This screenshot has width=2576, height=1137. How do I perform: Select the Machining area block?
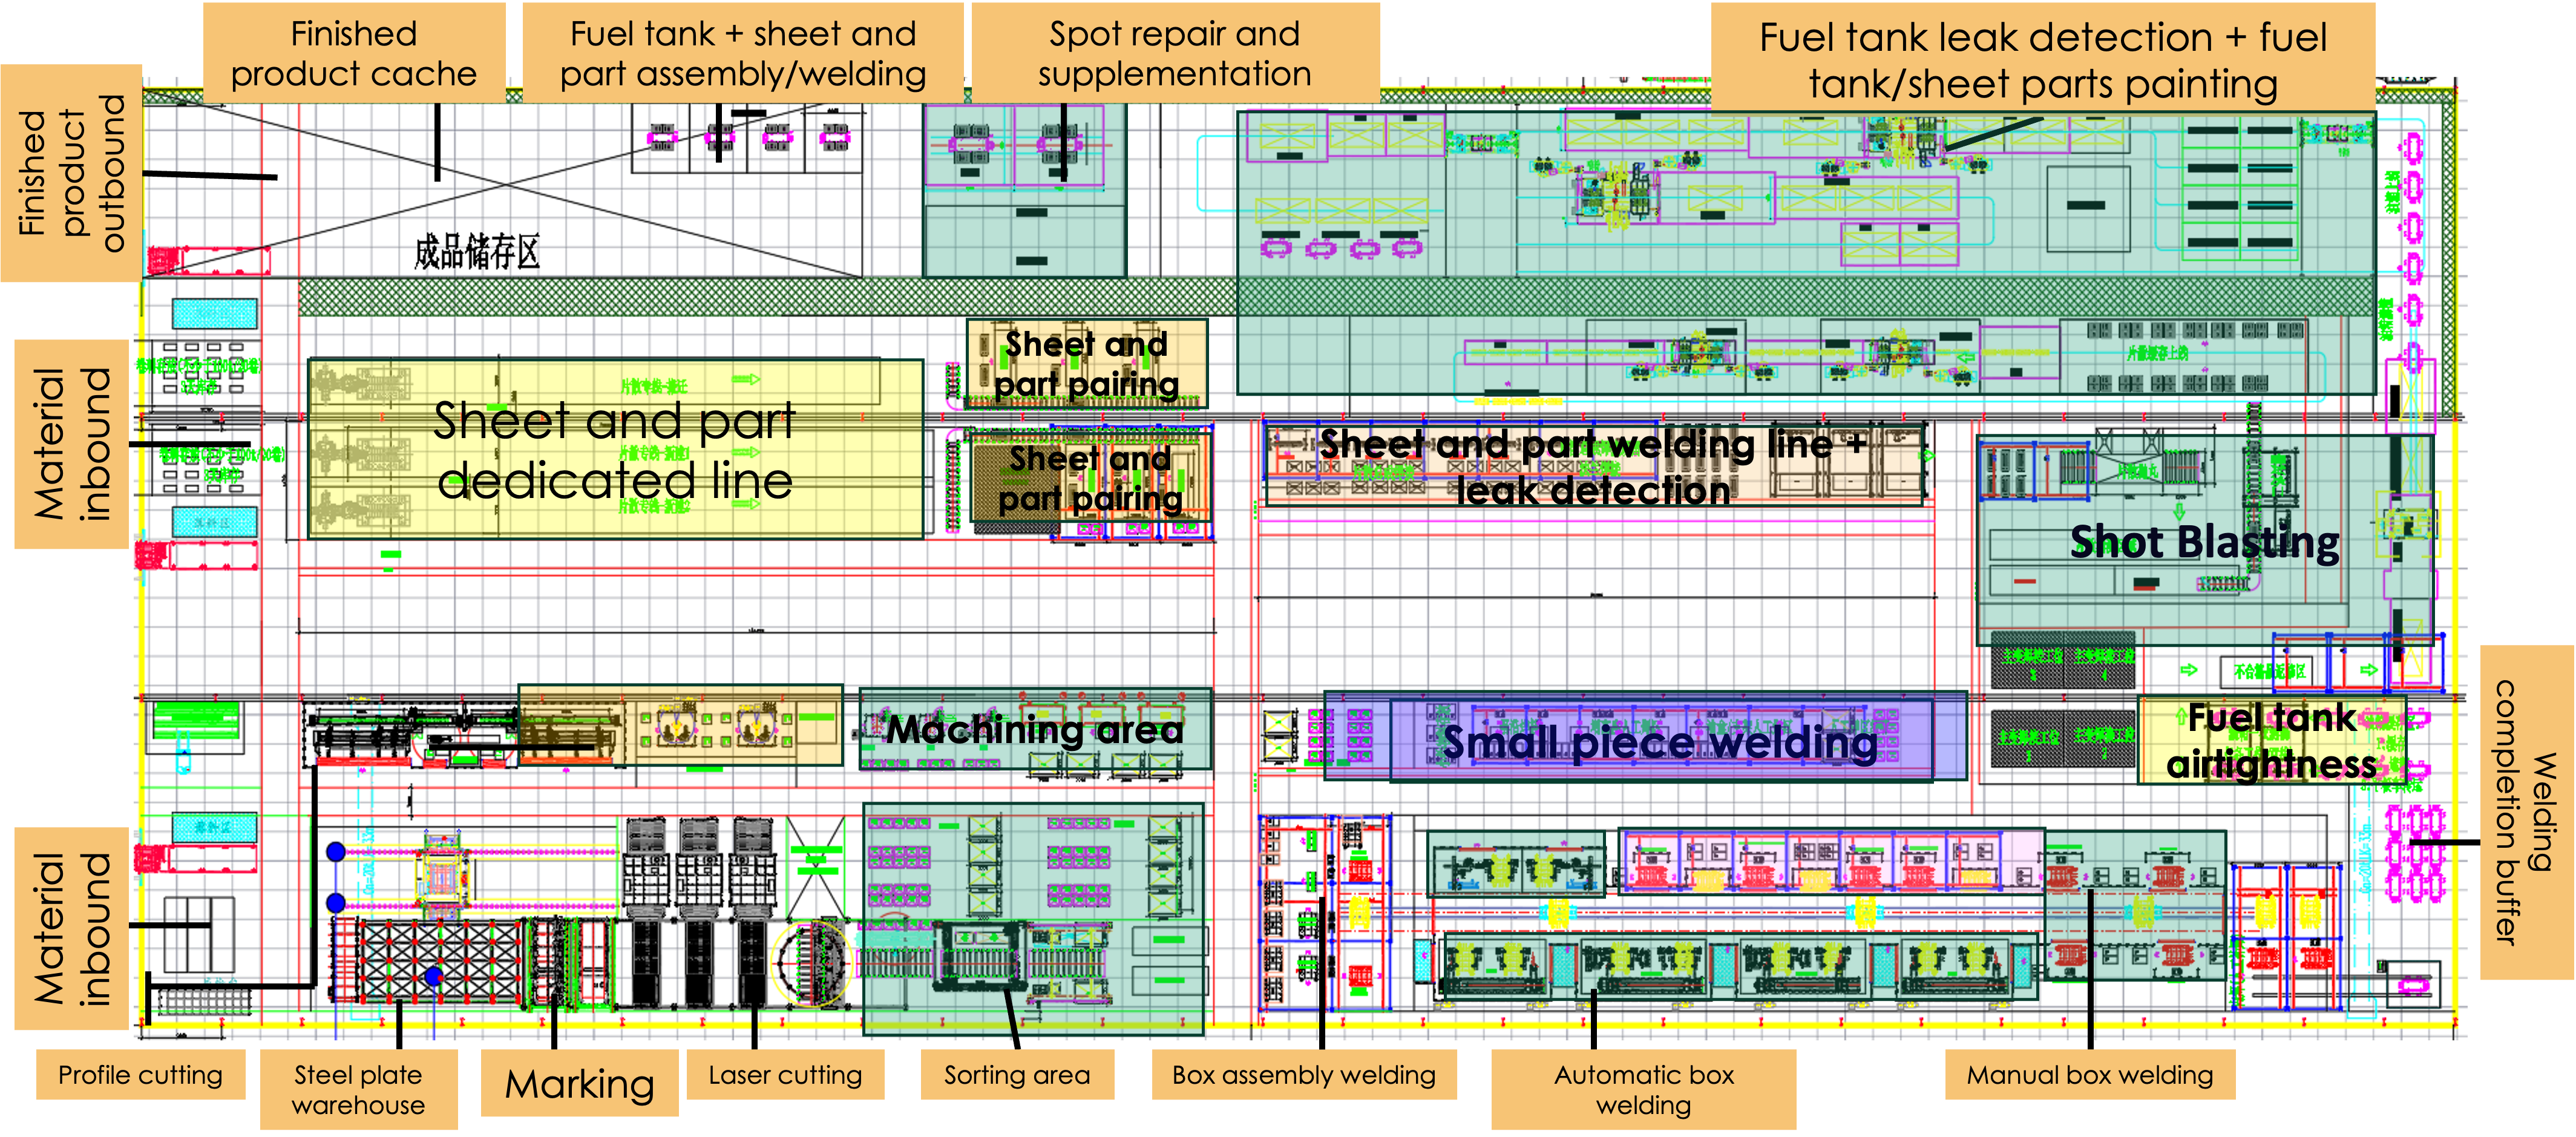click(x=1034, y=730)
